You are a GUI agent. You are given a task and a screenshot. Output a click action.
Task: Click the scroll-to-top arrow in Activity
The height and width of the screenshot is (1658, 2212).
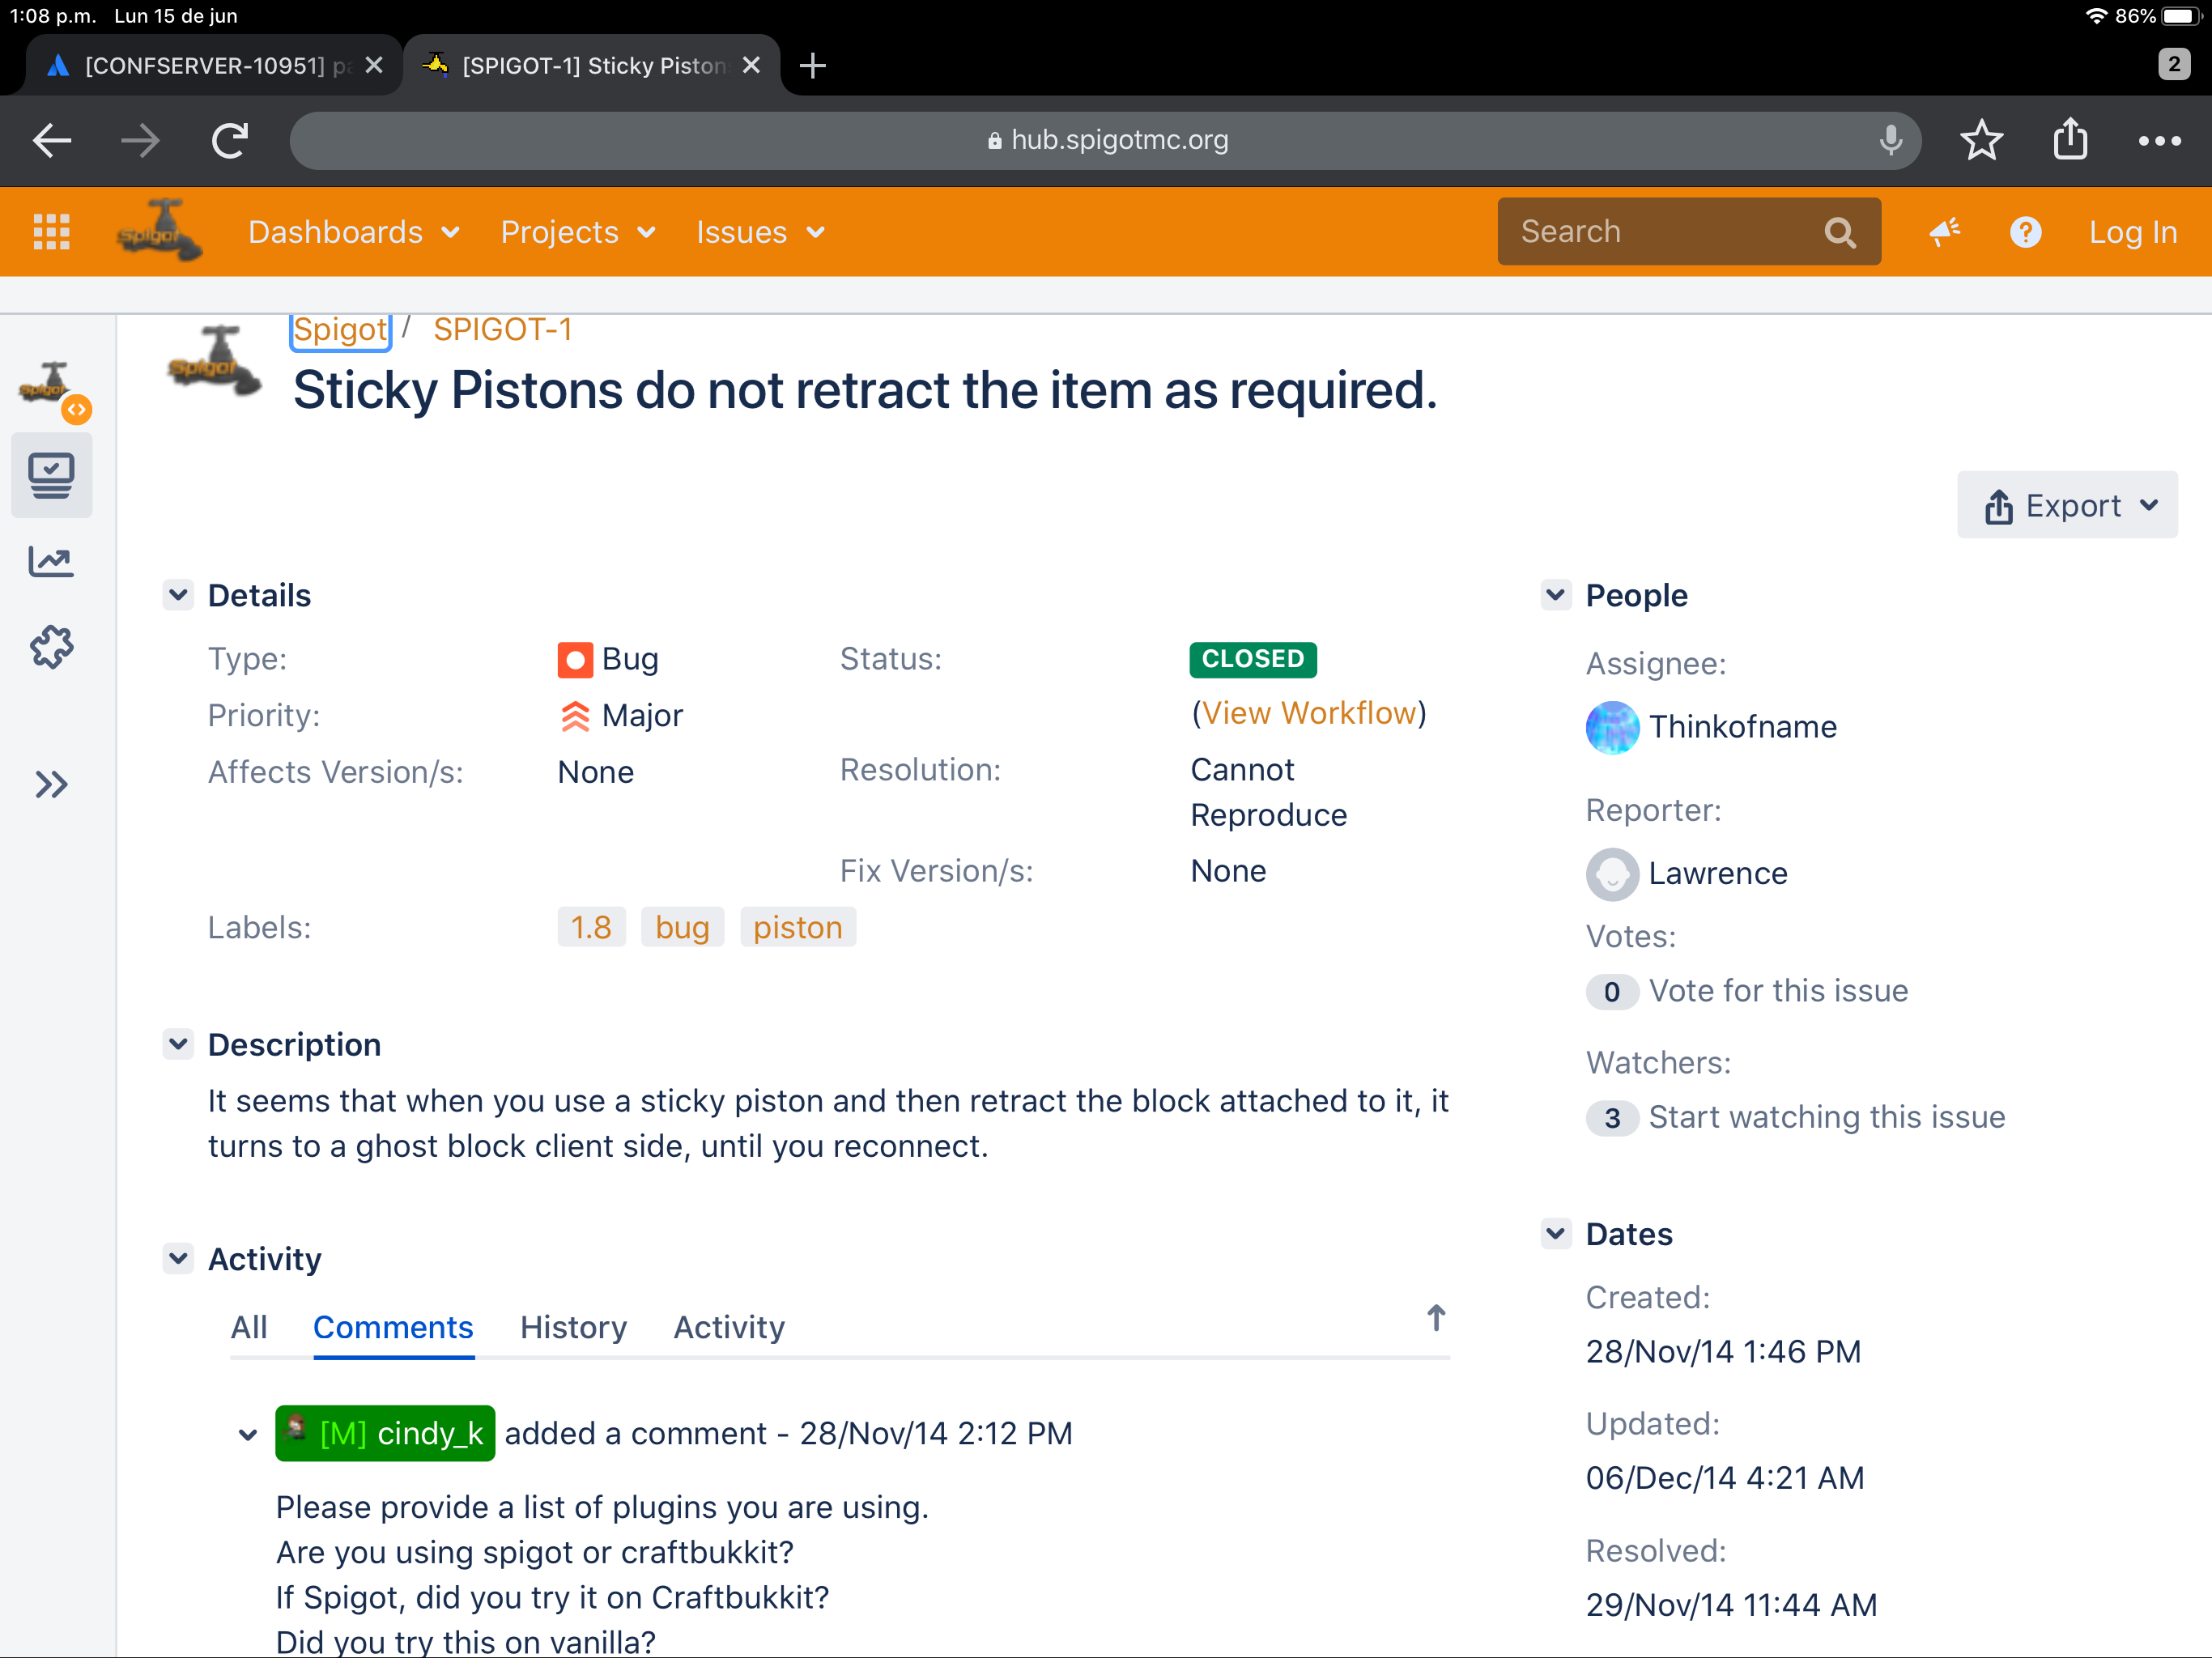coord(1436,1318)
